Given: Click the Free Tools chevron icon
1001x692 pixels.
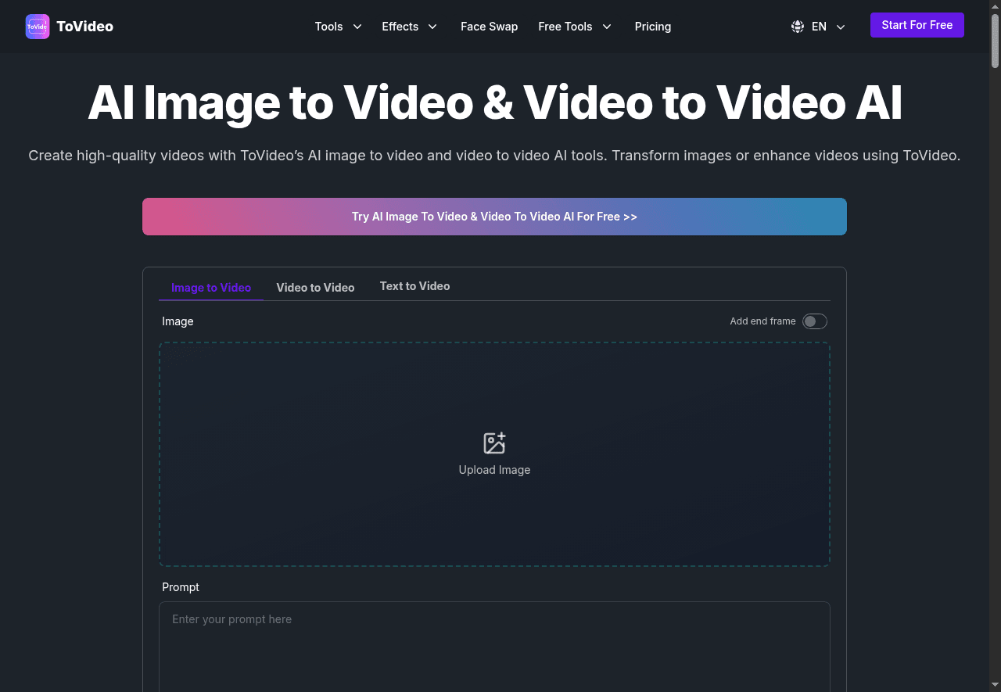Looking at the screenshot, I should [608, 27].
